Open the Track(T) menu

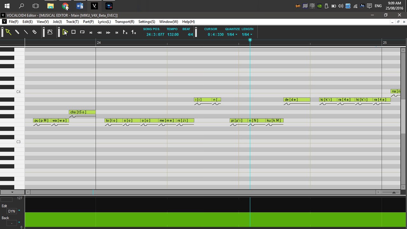point(72,22)
